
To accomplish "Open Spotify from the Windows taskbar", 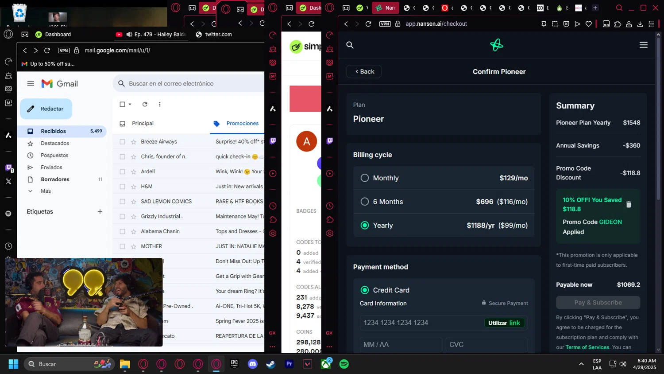I will pyautogui.click(x=344, y=364).
